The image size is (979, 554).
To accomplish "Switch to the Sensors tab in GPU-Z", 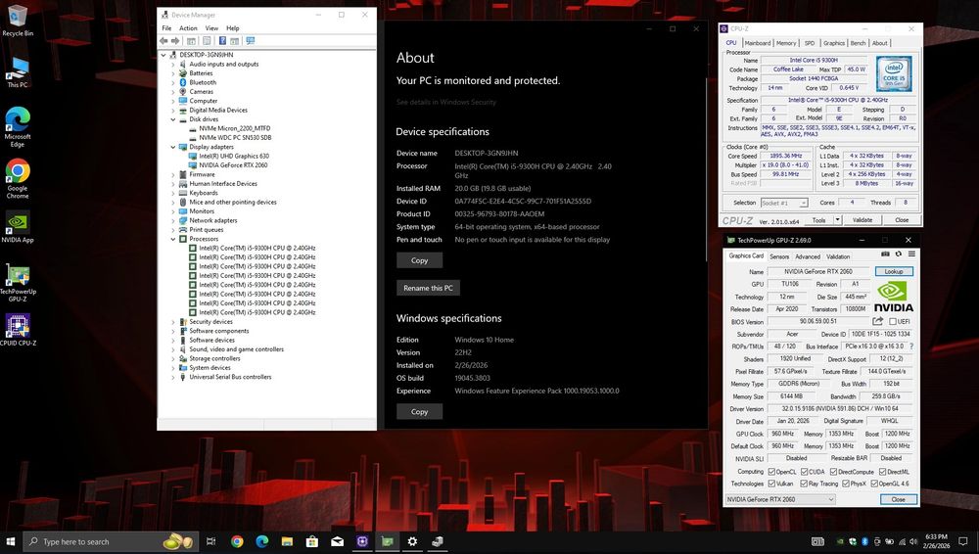I will click(779, 256).
